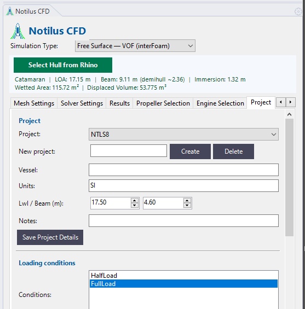Click the Create project button
This screenshot has width=305, height=309.
coord(190,151)
